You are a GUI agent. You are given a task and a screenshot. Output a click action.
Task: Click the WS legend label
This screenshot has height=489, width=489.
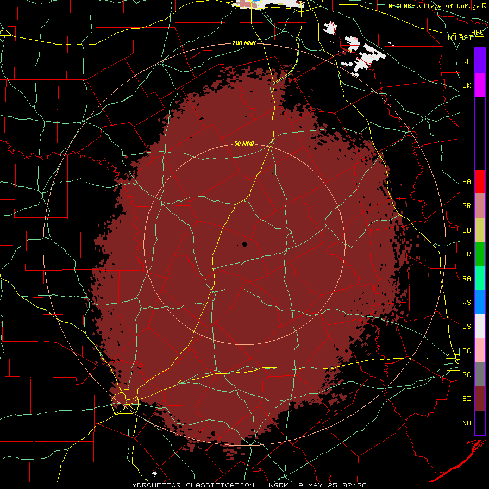coord(466,303)
